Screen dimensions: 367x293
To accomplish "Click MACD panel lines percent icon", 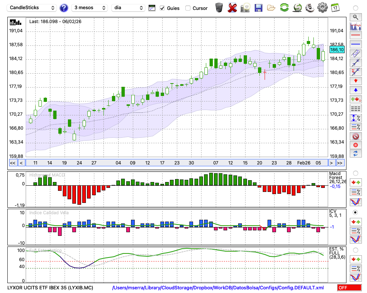I will coord(356,192).
